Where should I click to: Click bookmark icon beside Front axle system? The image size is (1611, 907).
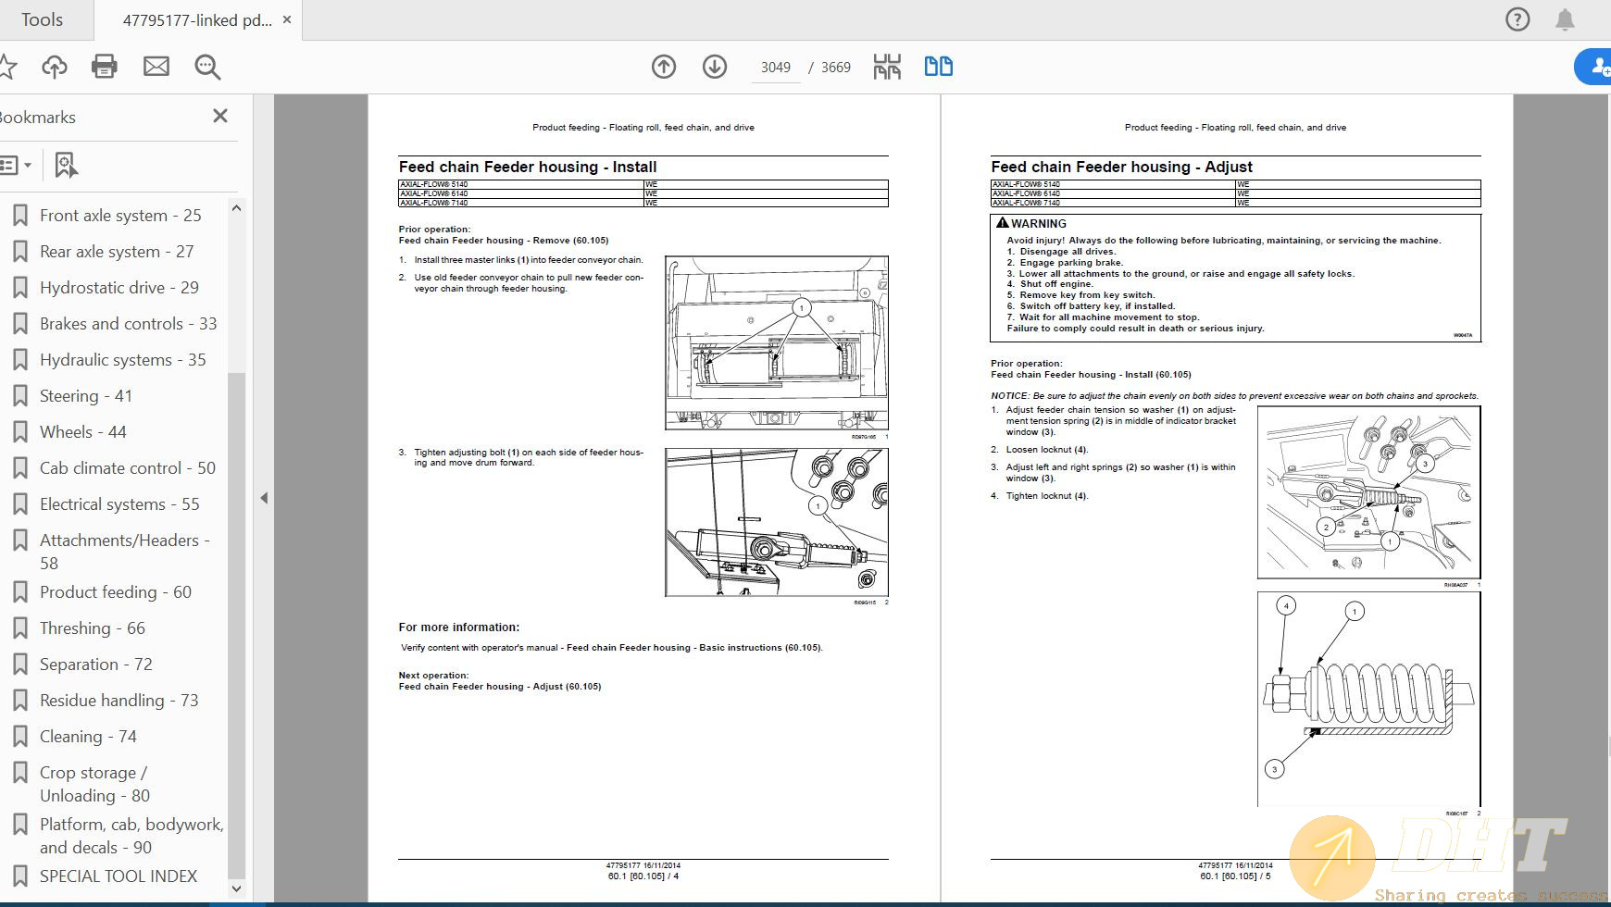pos(19,216)
